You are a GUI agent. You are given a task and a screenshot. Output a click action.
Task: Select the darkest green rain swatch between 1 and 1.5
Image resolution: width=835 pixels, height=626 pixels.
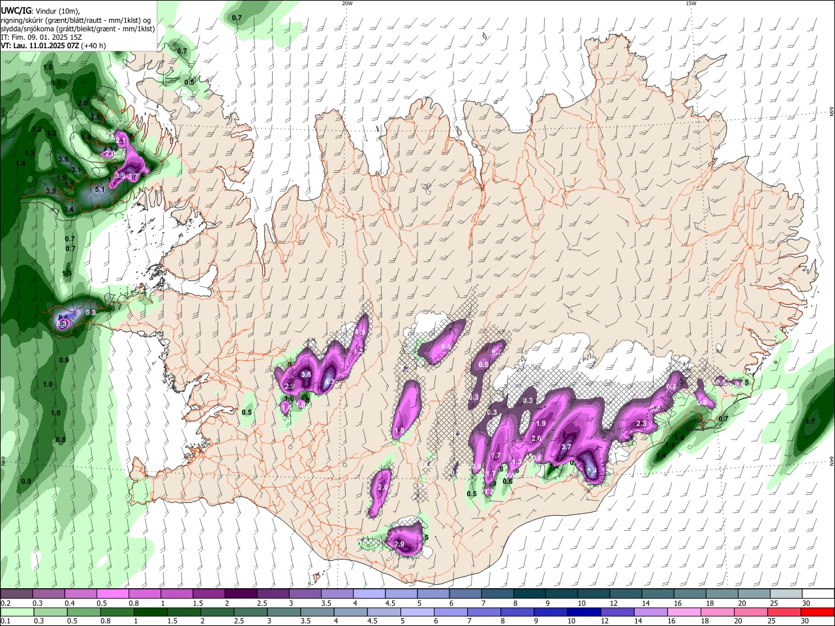click(x=151, y=612)
